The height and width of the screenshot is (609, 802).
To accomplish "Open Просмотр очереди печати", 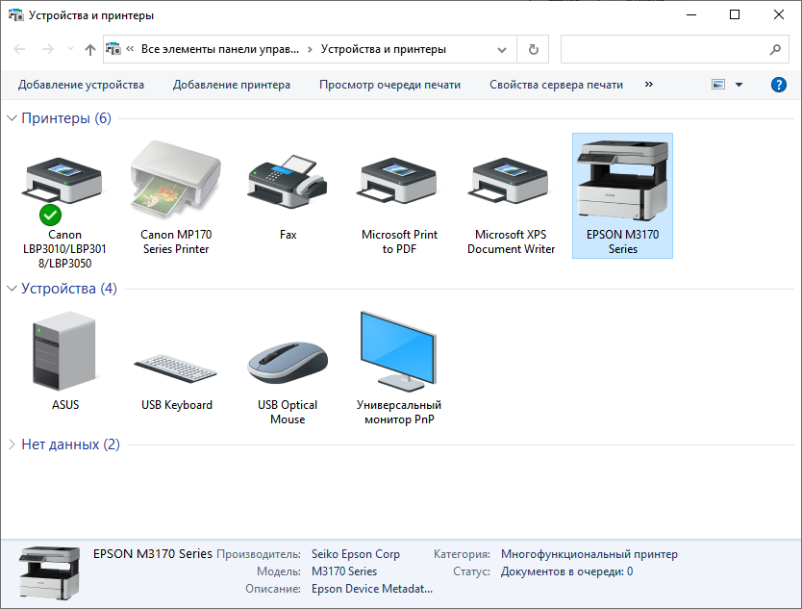I will (389, 85).
